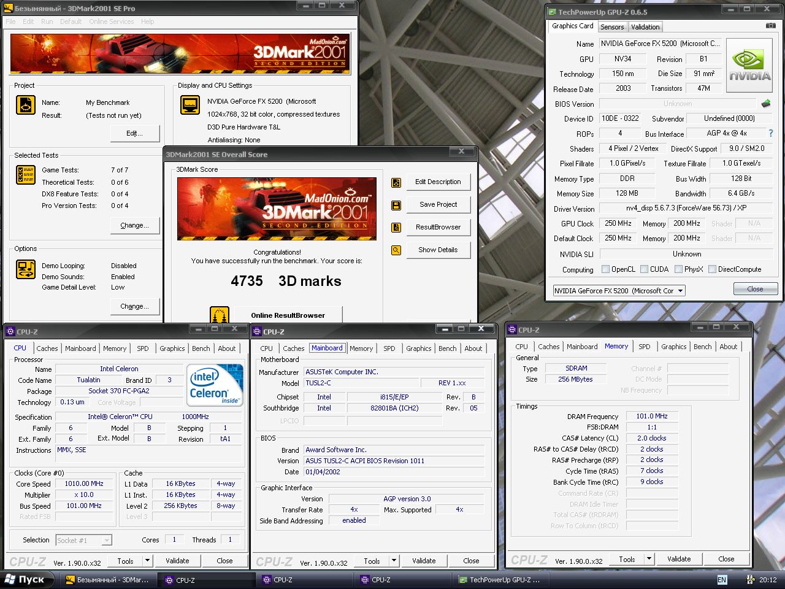Click Change... button under Options

point(135,307)
